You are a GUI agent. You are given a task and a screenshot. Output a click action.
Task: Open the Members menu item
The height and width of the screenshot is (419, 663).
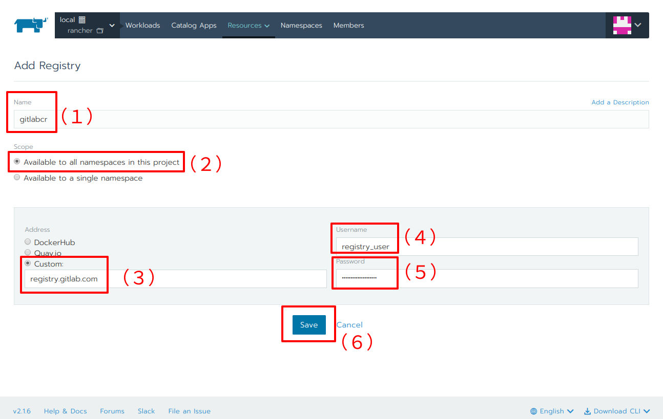coord(348,25)
